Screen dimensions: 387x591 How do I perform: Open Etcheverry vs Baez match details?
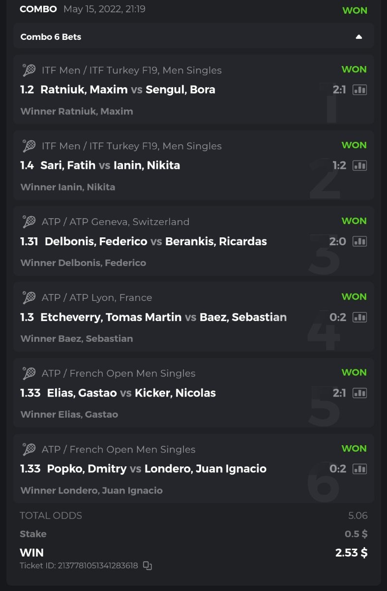tap(163, 317)
